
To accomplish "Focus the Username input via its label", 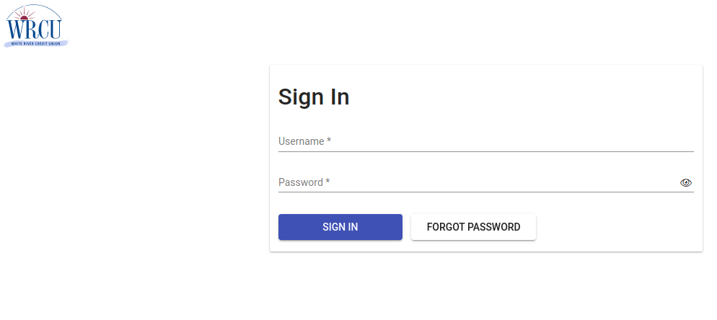I will [302, 141].
